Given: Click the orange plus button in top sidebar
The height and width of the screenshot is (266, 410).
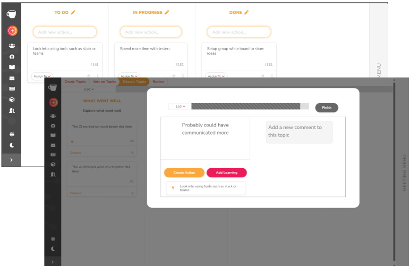Looking at the screenshot, I should point(12,31).
